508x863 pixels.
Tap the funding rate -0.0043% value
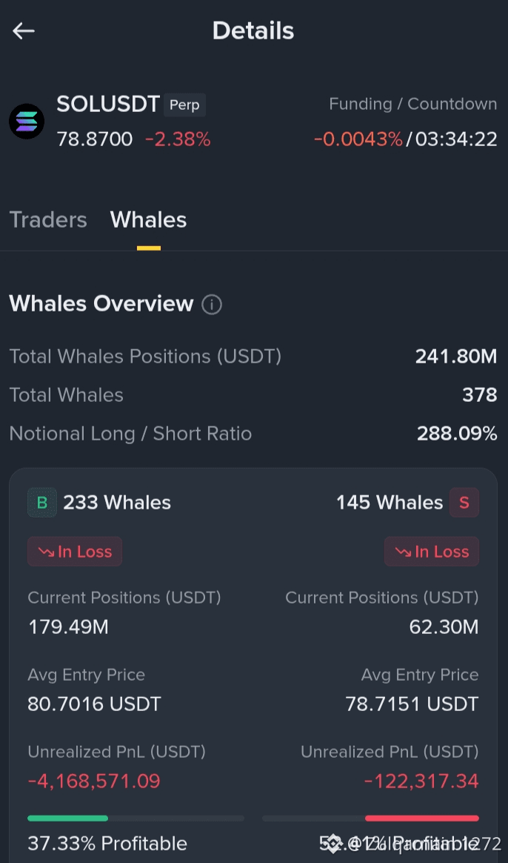click(358, 139)
